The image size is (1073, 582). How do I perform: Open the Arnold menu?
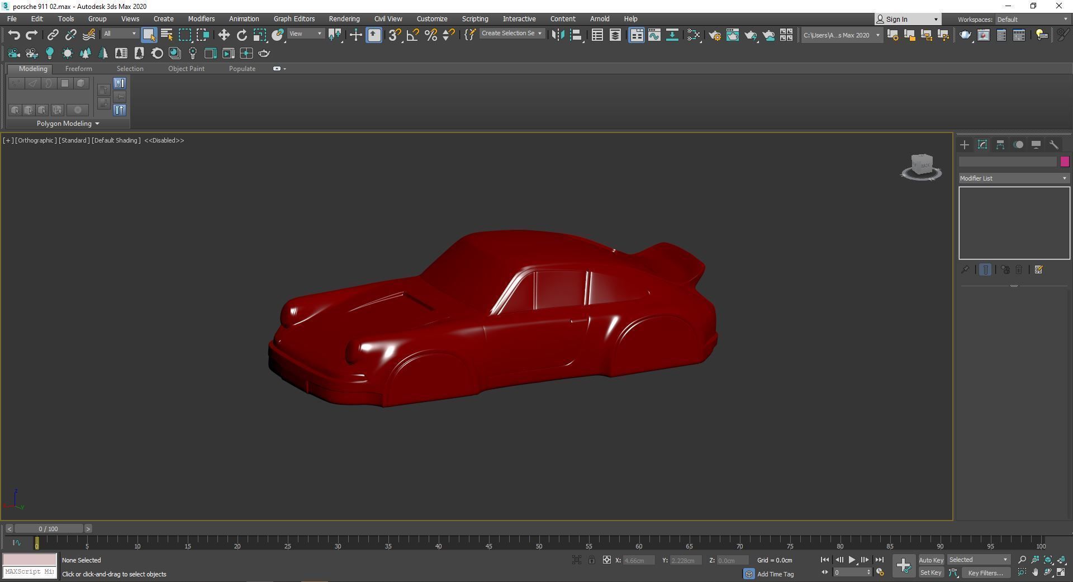600,19
